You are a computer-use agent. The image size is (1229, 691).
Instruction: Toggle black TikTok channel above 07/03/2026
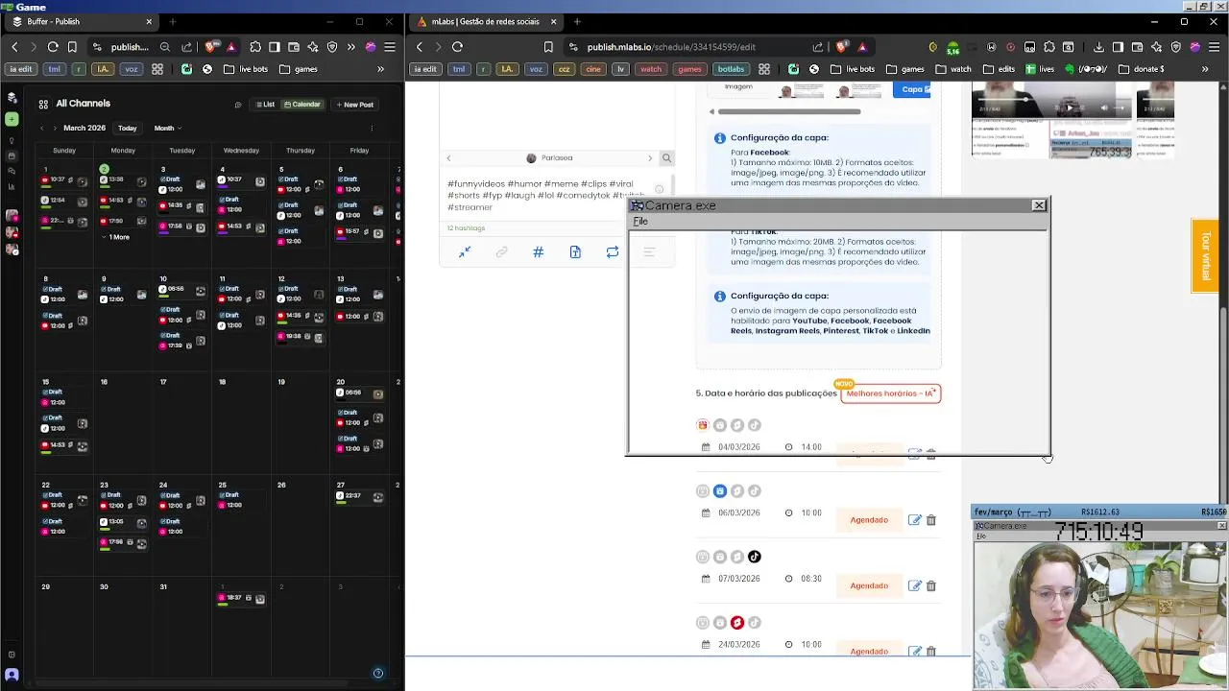click(755, 557)
